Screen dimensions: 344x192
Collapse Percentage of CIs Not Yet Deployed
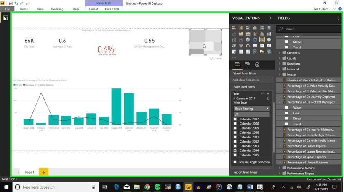[x=280, y=102]
